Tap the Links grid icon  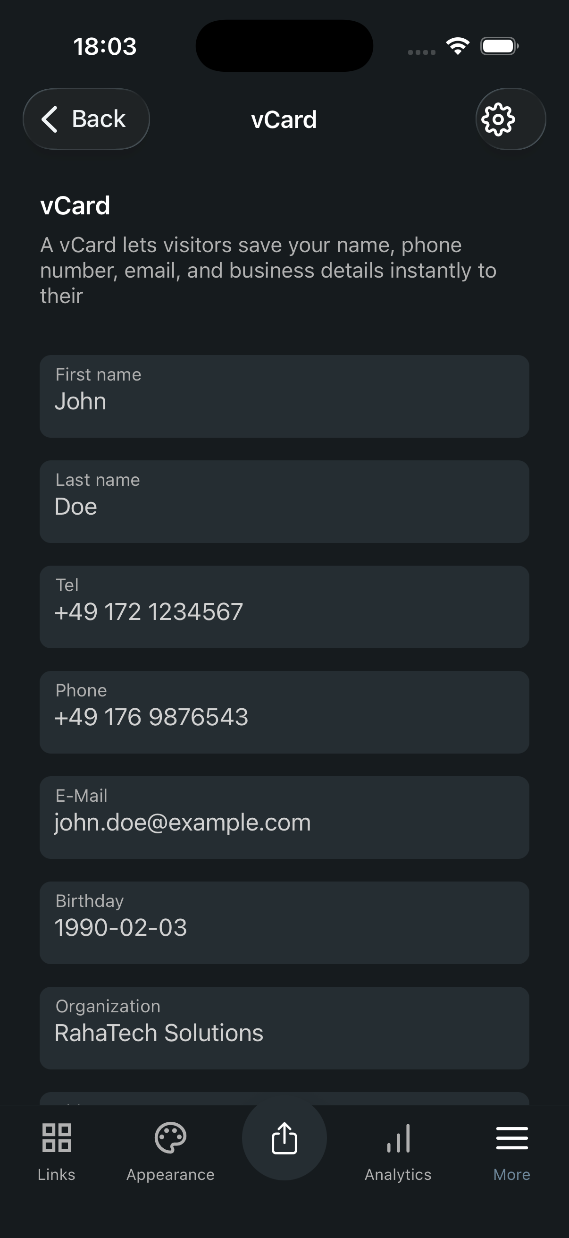(x=57, y=1138)
